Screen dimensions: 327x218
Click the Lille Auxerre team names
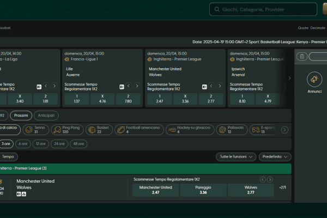pos(73,72)
